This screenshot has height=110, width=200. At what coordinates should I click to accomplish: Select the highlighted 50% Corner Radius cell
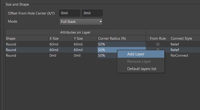pos(107,50)
